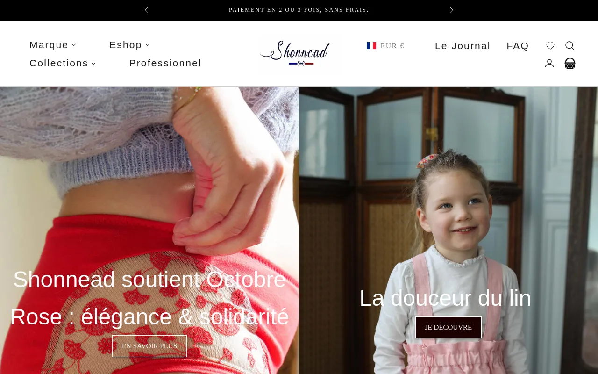Open the EUR € currency selector

(x=392, y=46)
